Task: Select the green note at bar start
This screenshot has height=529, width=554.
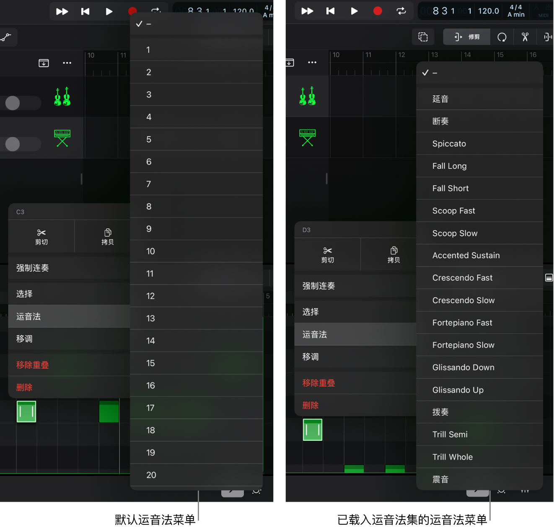Action: click(x=26, y=412)
